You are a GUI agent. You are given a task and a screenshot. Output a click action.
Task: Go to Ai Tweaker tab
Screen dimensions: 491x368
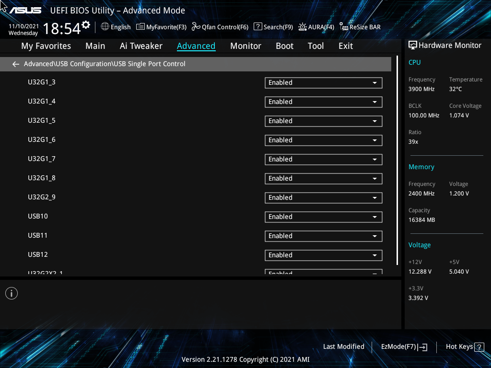coord(141,46)
